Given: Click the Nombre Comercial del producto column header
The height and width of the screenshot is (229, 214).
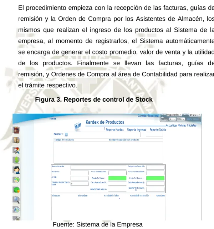Looking at the screenshot, I should [124, 140].
